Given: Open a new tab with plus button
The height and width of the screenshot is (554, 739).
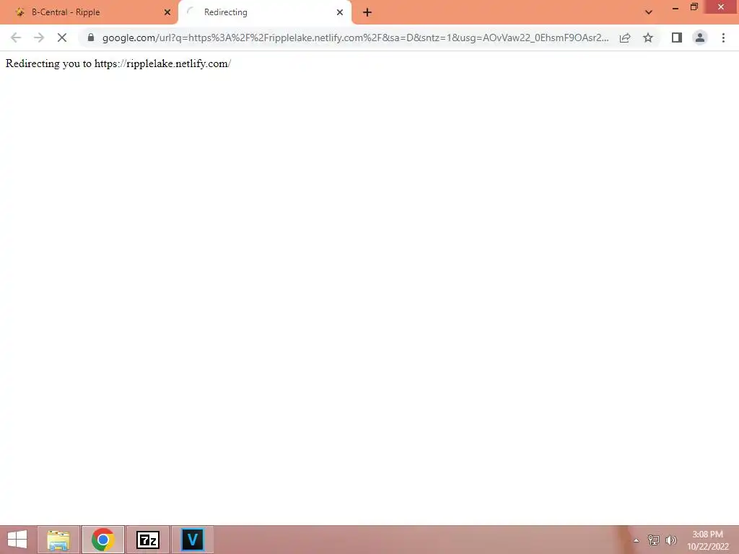Looking at the screenshot, I should pos(367,12).
